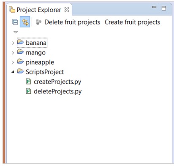
Task: Minimize the Project Explorer view
Action: (154, 7)
